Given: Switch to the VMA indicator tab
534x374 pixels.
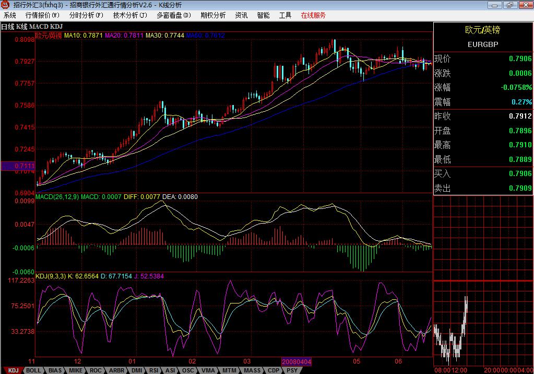Looking at the screenshot, I should pyautogui.click(x=208, y=370).
